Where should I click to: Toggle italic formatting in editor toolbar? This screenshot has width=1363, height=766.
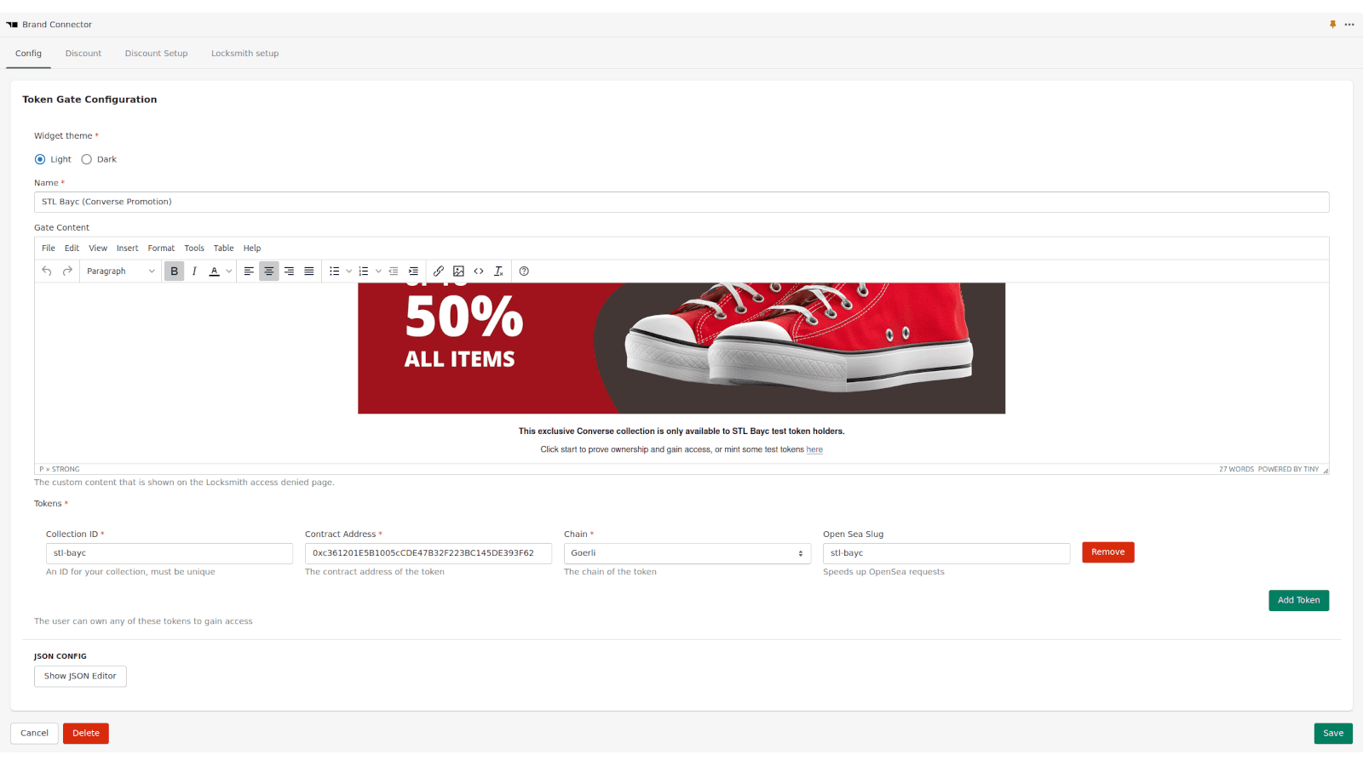(x=194, y=272)
